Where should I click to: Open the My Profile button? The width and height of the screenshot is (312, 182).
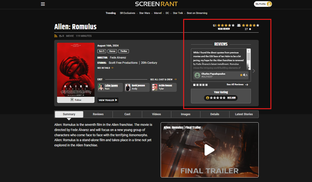pos(263,4)
